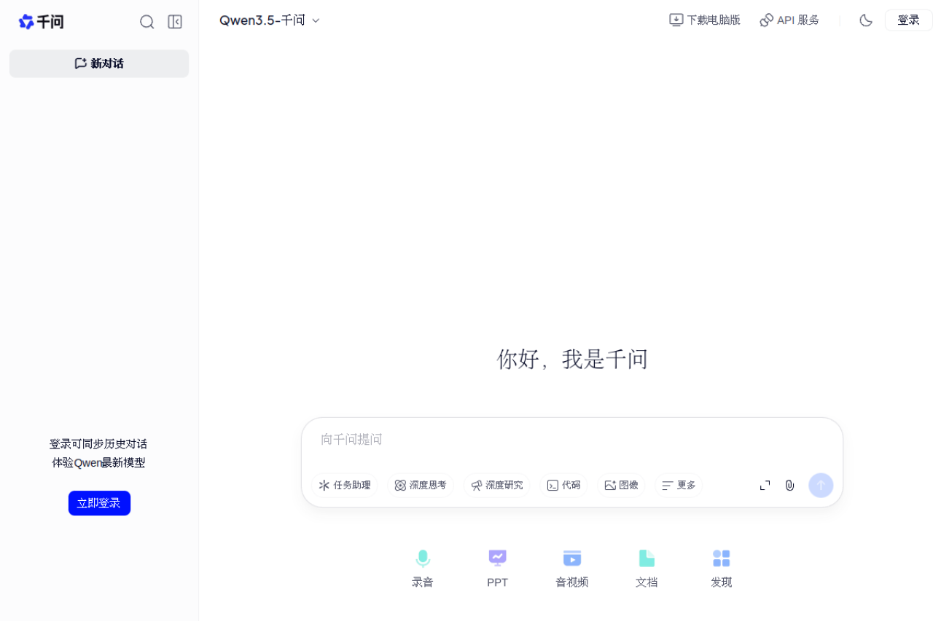Viewport: 933px width, 621px height.
Task: Toggle 深度研究 (deep research) mode
Action: click(497, 485)
